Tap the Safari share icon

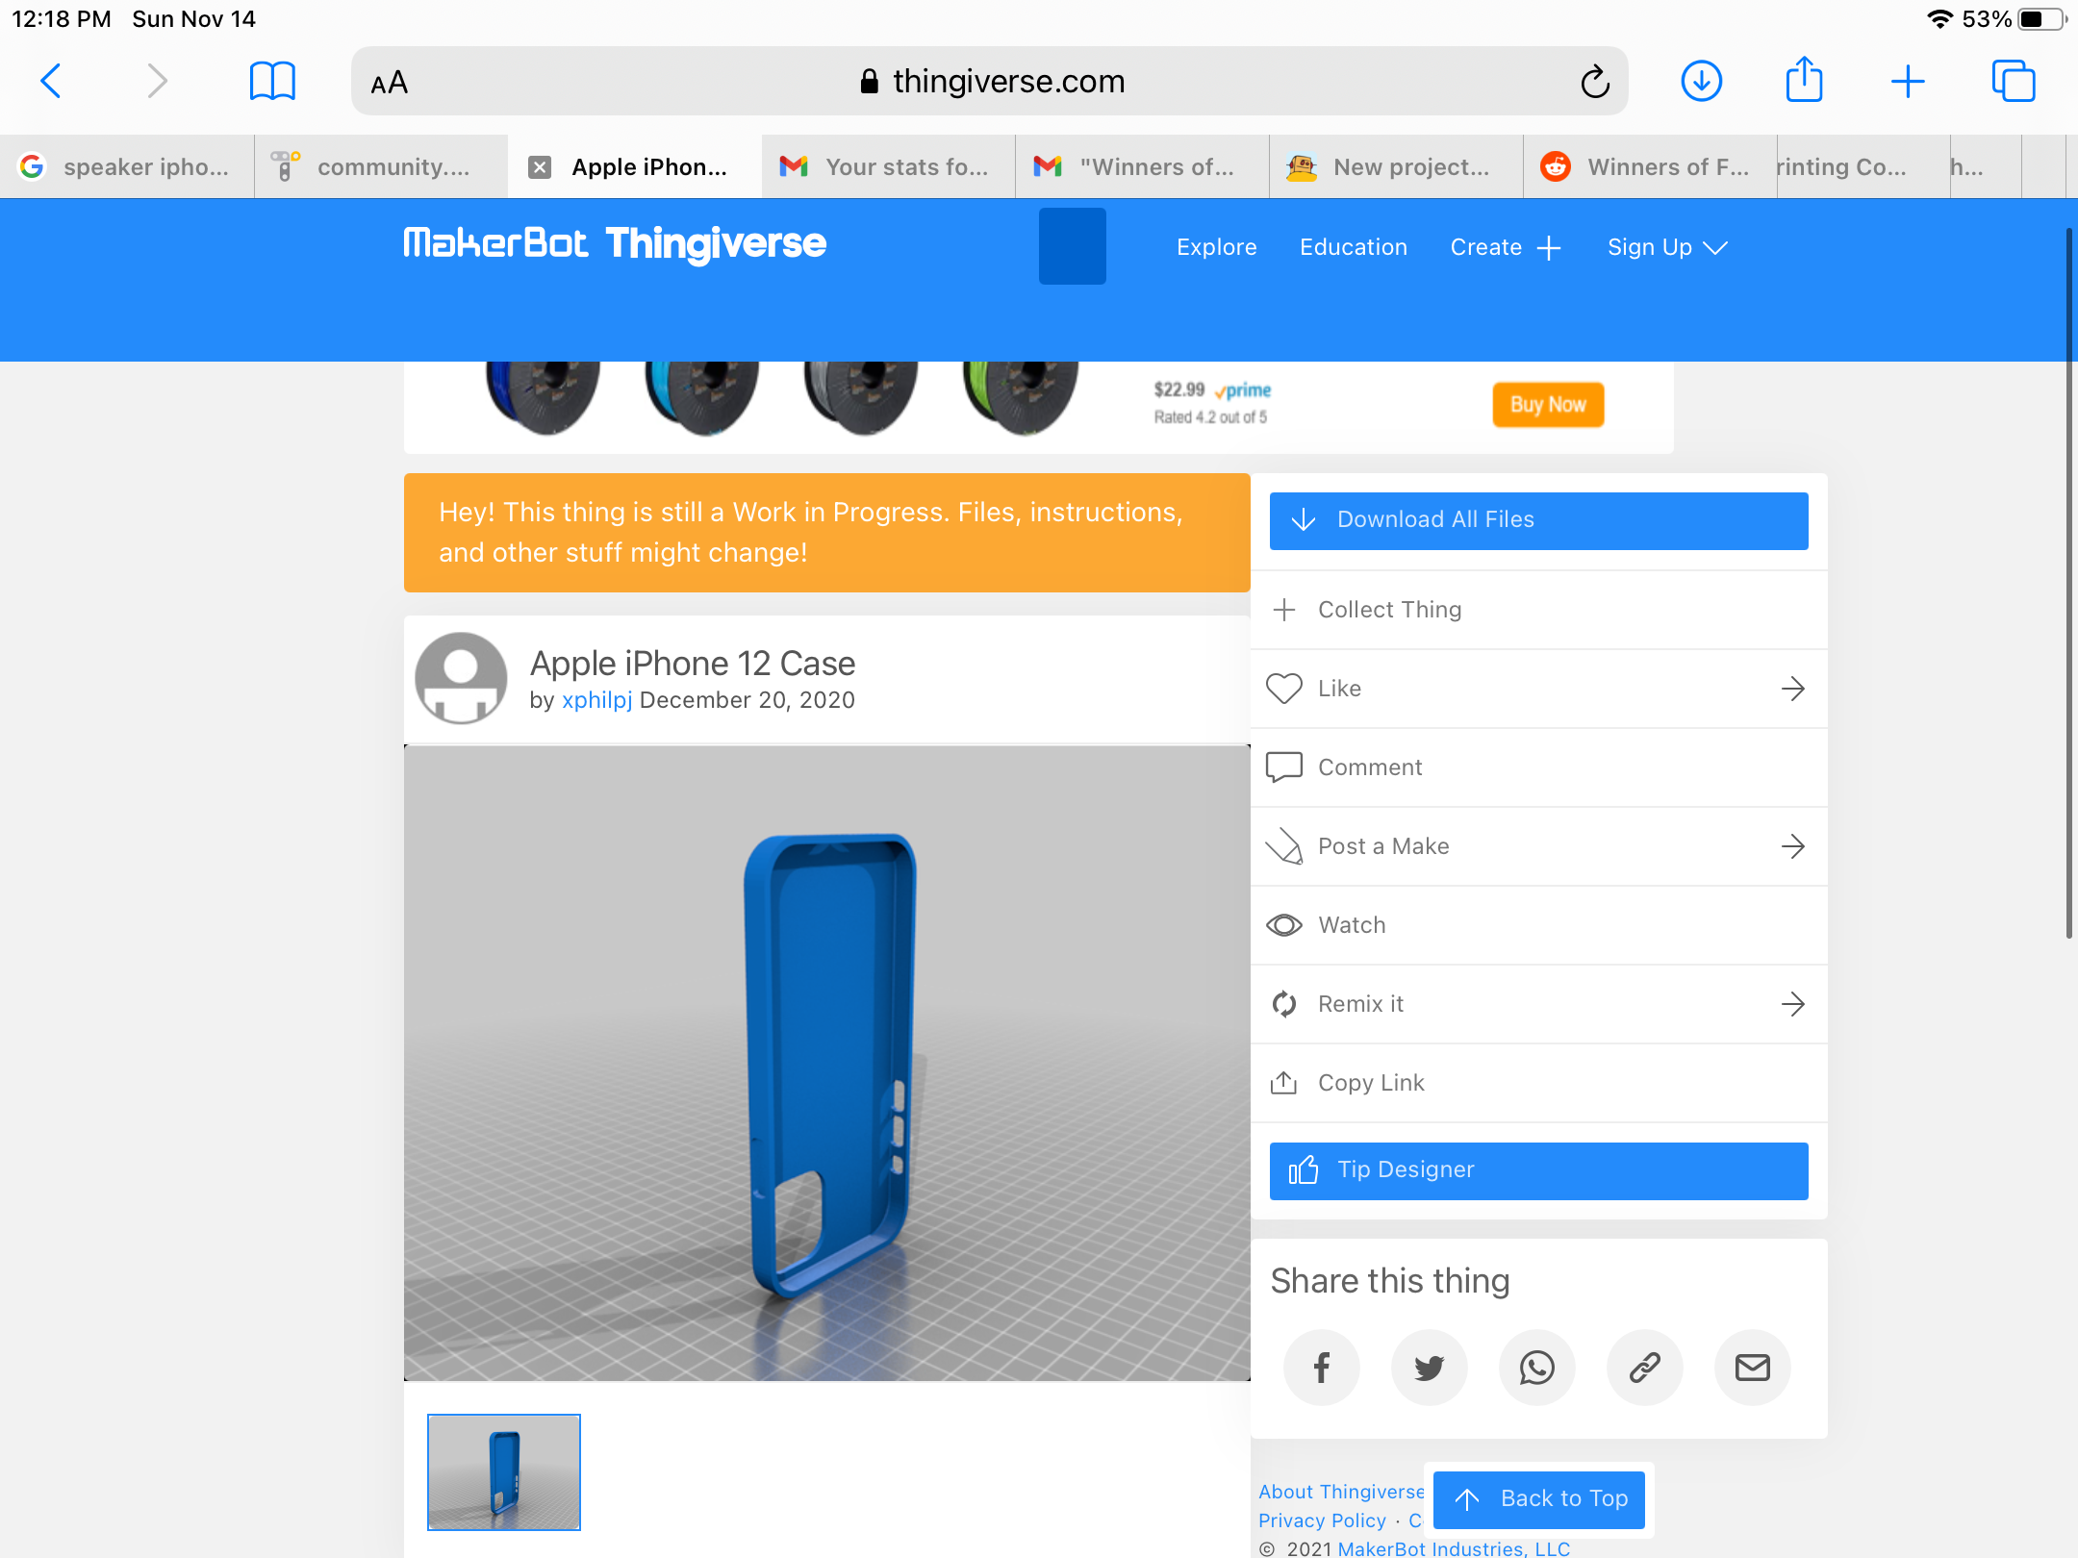point(1804,81)
